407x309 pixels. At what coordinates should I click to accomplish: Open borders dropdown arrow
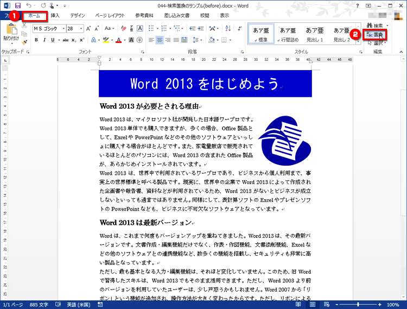click(230, 40)
